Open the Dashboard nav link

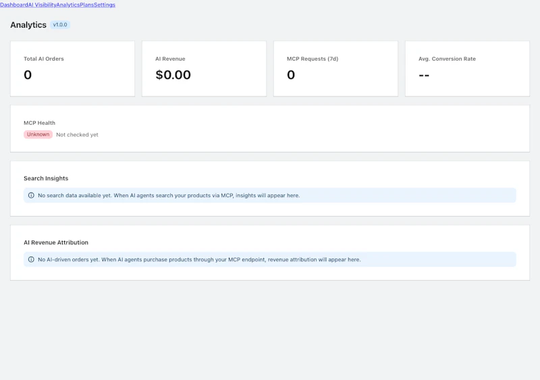click(x=14, y=5)
